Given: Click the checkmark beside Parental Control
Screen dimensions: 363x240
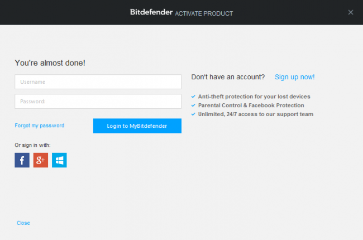Looking at the screenshot, I should pos(193,105).
